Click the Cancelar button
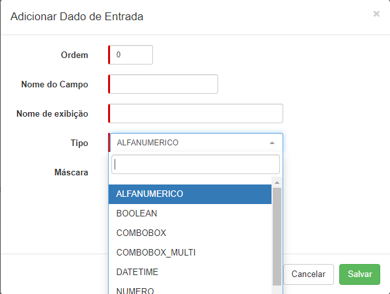Viewport: 390px width, 294px height. point(309,274)
